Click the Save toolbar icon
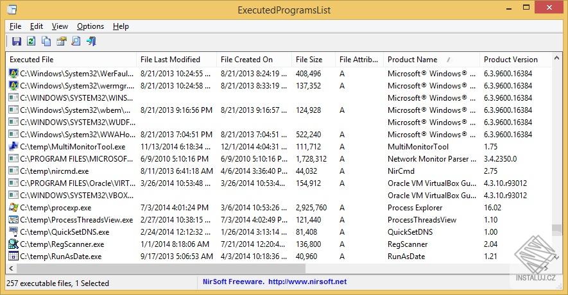Viewport: 568px width, 295px height. point(16,41)
